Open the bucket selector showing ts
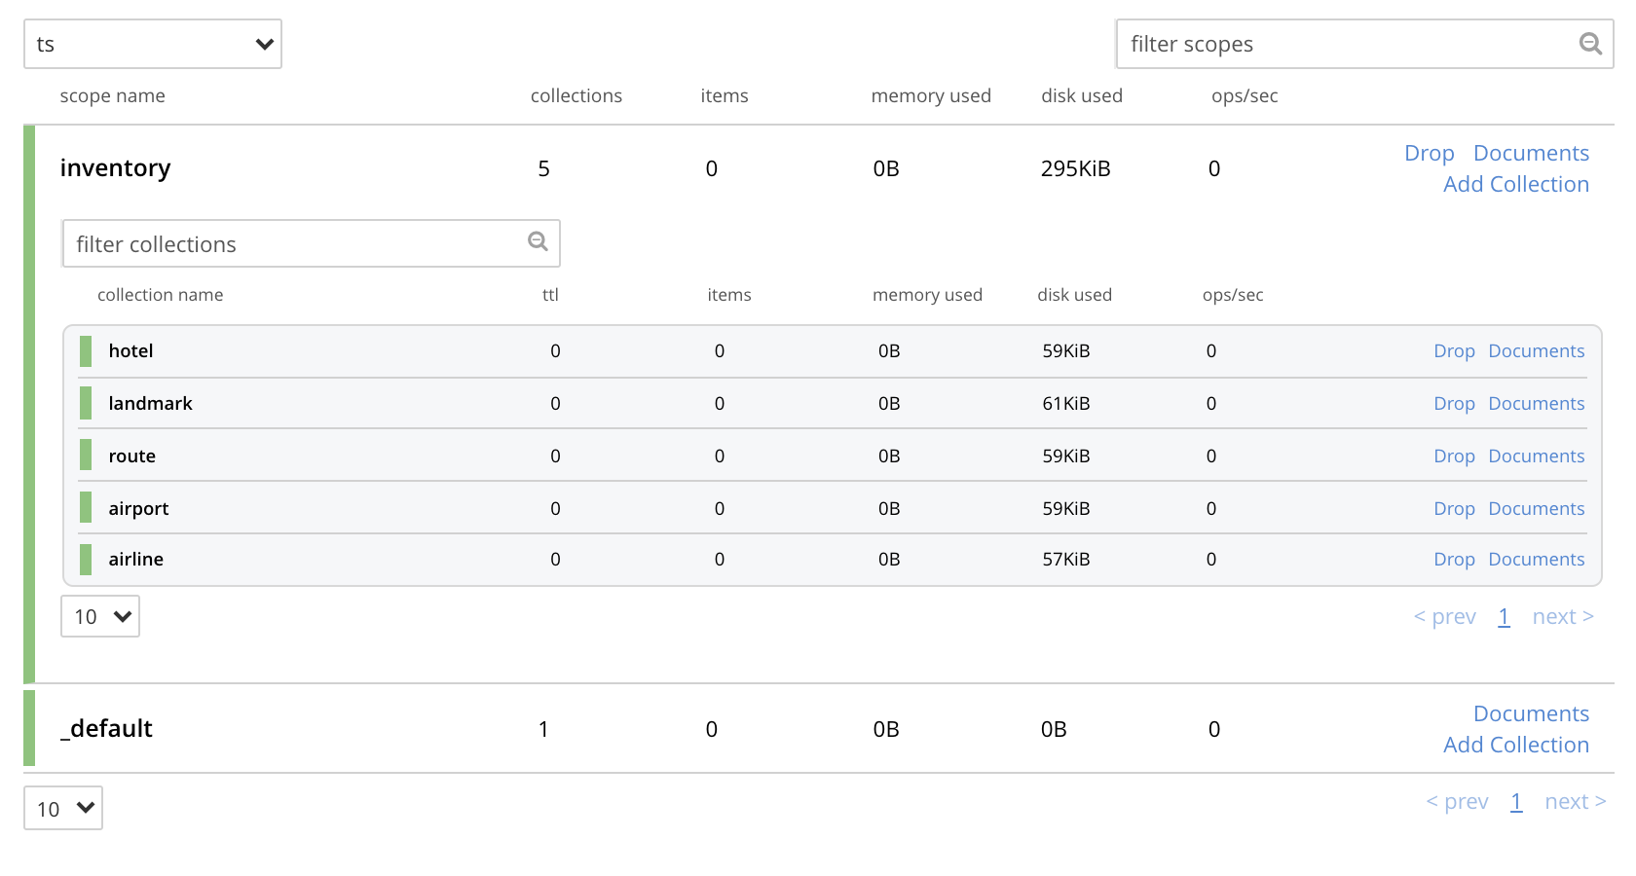Viewport: 1636px width, 876px height. coord(152,44)
